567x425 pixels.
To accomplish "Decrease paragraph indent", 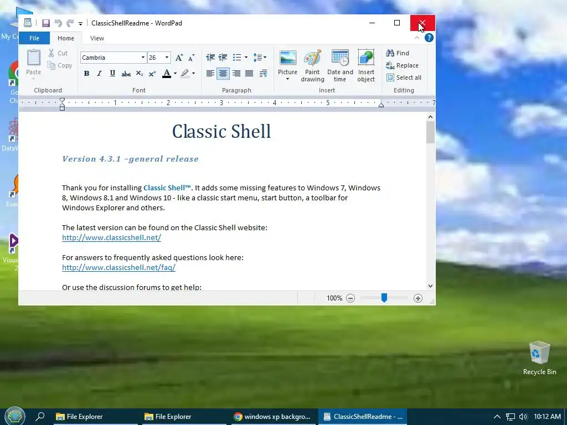I will pyautogui.click(x=210, y=58).
